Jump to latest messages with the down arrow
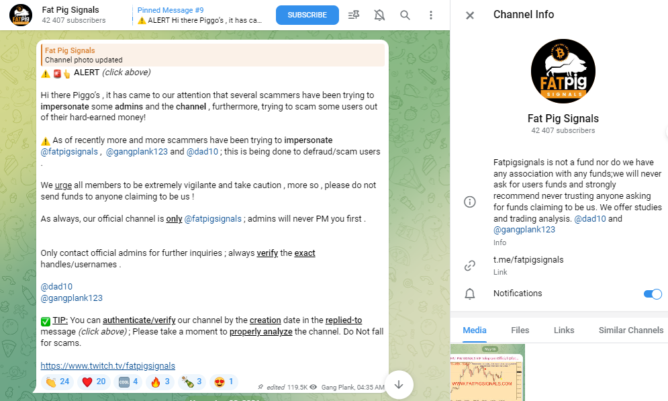668x401 pixels. click(x=399, y=384)
